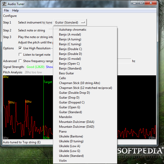The image size is (164, 164).
Task: Enable Show frequency range checkbox
Action: [x=20, y=61]
